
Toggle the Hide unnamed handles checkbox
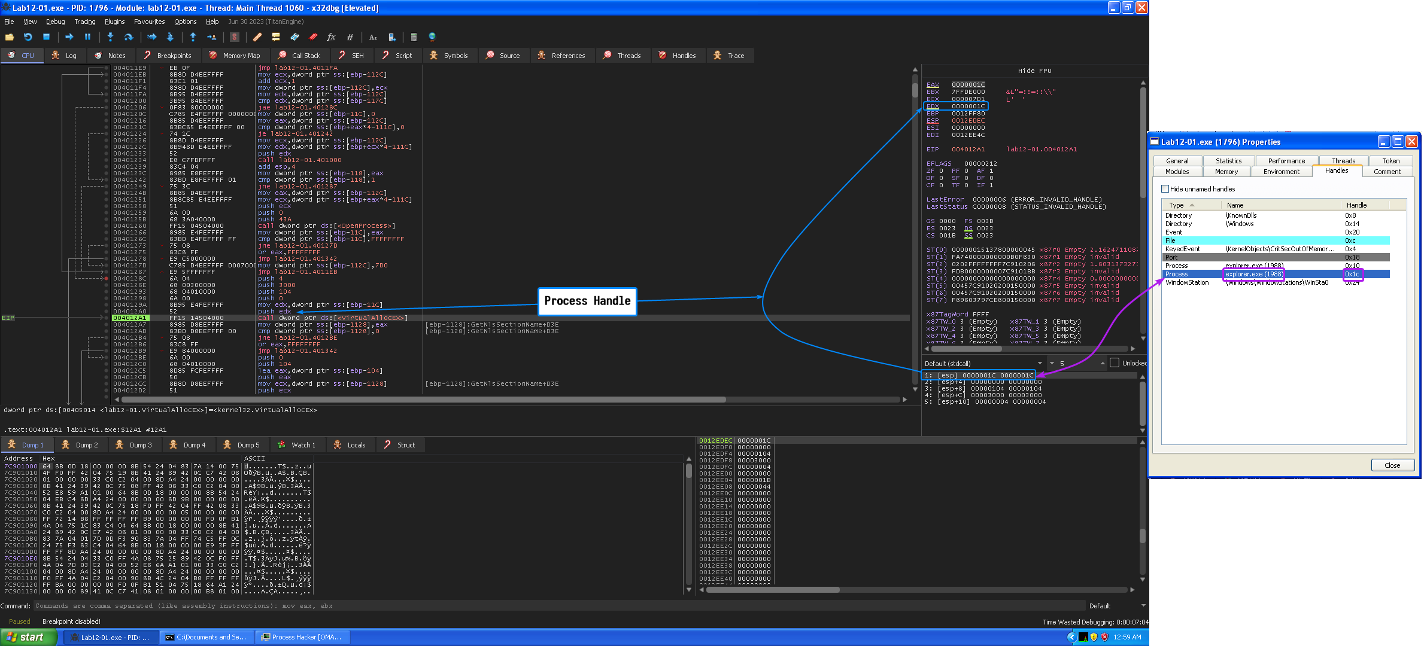[x=1165, y=189]
